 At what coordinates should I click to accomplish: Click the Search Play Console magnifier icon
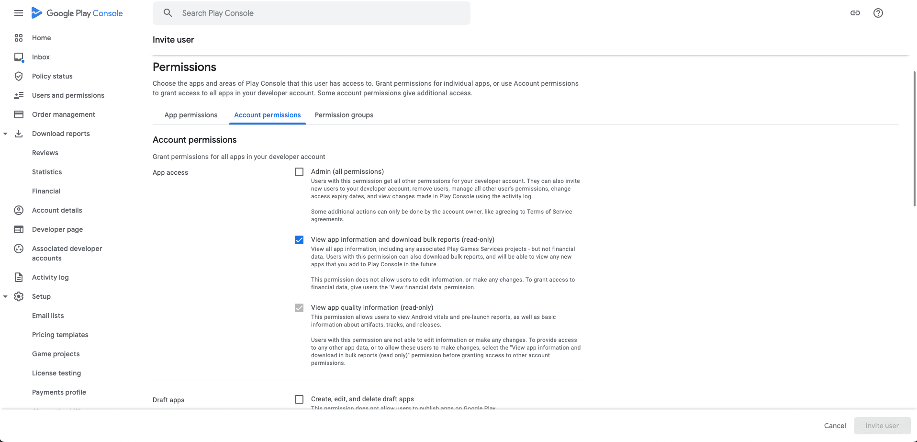tap(168, 13)
